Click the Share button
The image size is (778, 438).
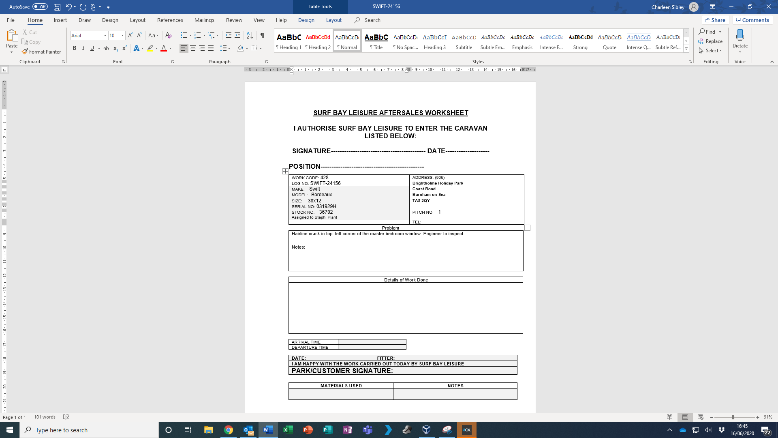[x=715, y=20]
